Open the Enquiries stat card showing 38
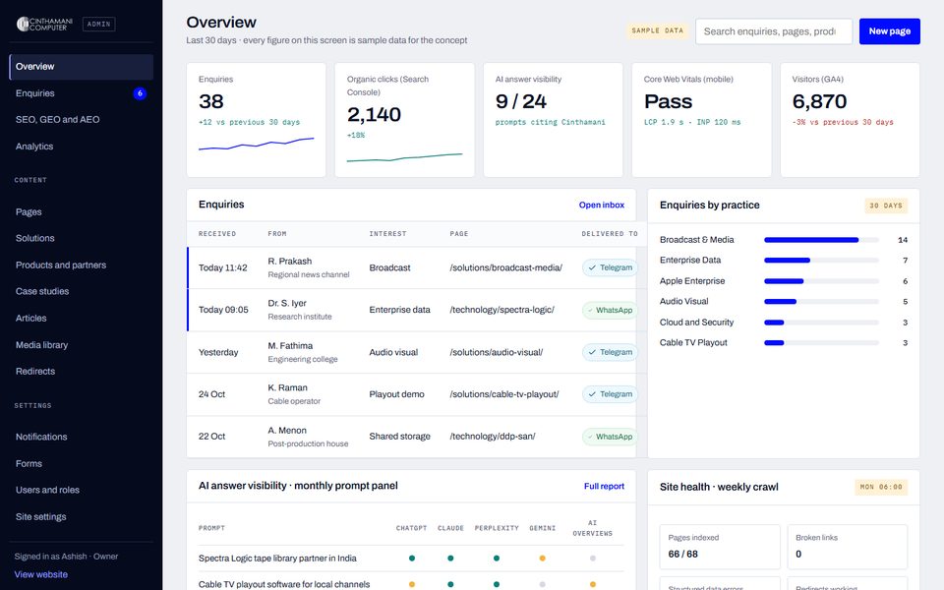The height and width of the screenshot is (590, 944). coord(257,120)
